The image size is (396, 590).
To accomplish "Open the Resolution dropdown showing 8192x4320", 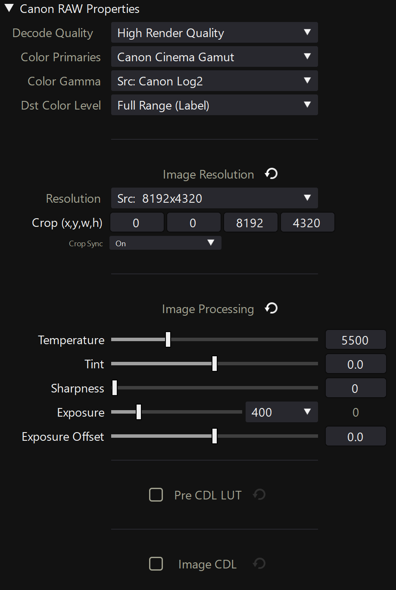I will tap(215, 198).
